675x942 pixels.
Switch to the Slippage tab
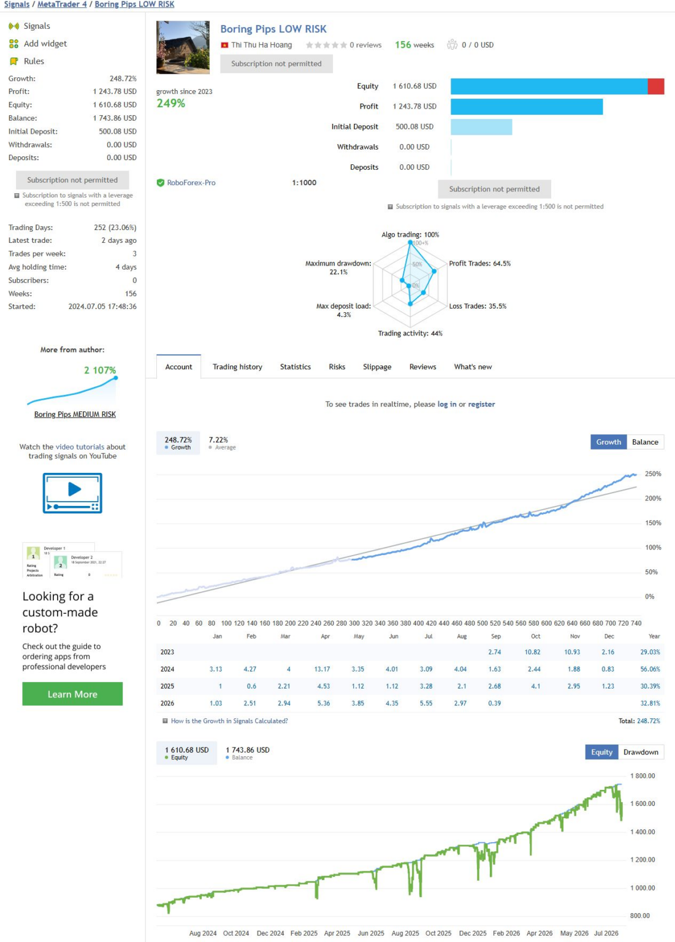[377, 367]
